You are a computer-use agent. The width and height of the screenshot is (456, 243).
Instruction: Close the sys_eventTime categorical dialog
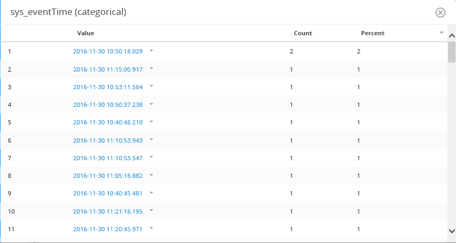click(x=441, y=13)
